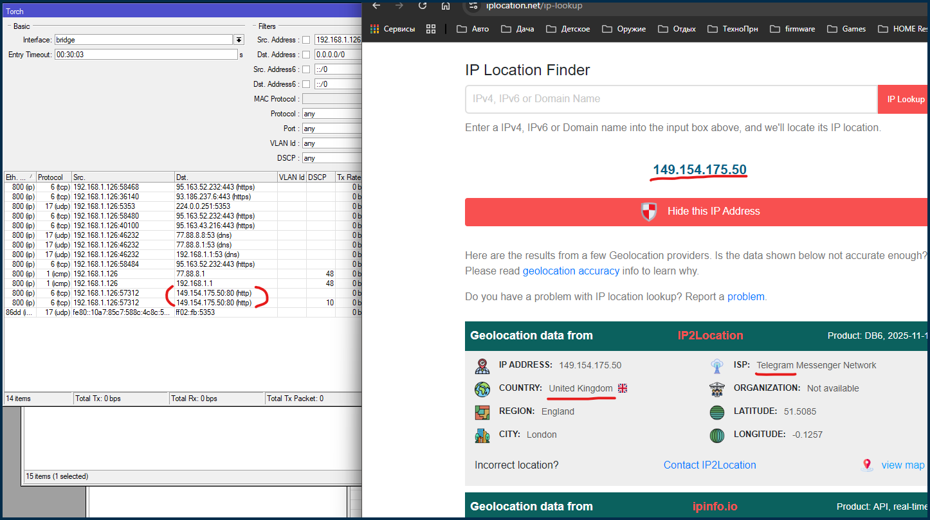Click the IPv4, IPv6 or Domain Name field

point(671,99)
